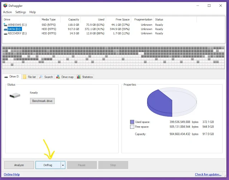
Task: Click the Pause button
Action: [x=82, y=165]
